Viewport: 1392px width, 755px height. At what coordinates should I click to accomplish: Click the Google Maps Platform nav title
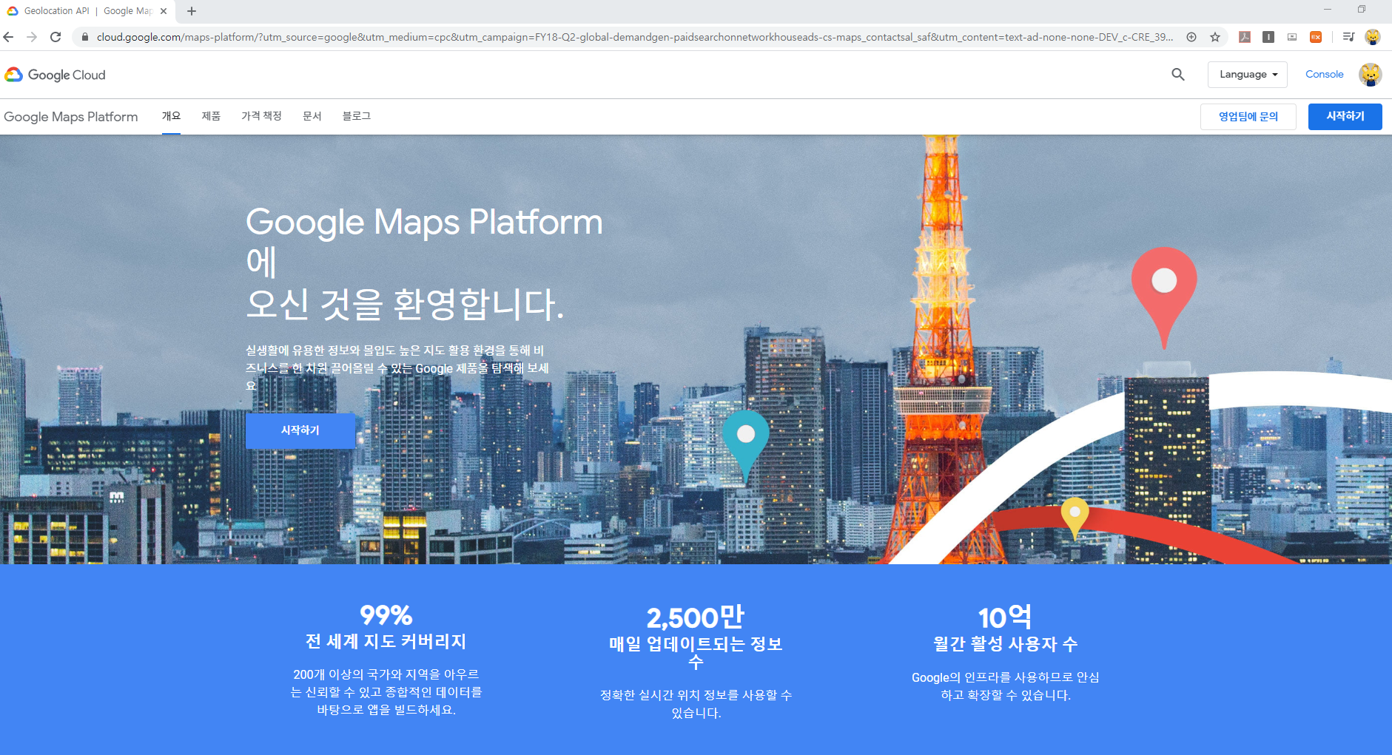pyautogui.click(x=71, y=117)
